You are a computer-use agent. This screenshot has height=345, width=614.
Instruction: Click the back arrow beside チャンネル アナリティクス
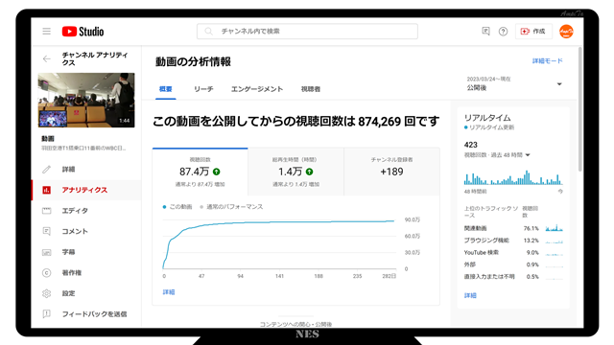(x=47, y=59)
